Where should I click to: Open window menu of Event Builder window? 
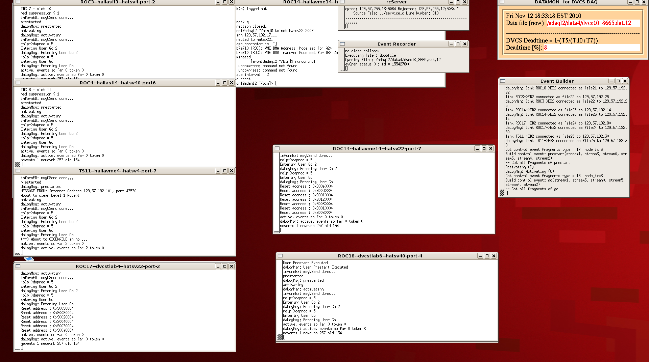tap(503, 81)
